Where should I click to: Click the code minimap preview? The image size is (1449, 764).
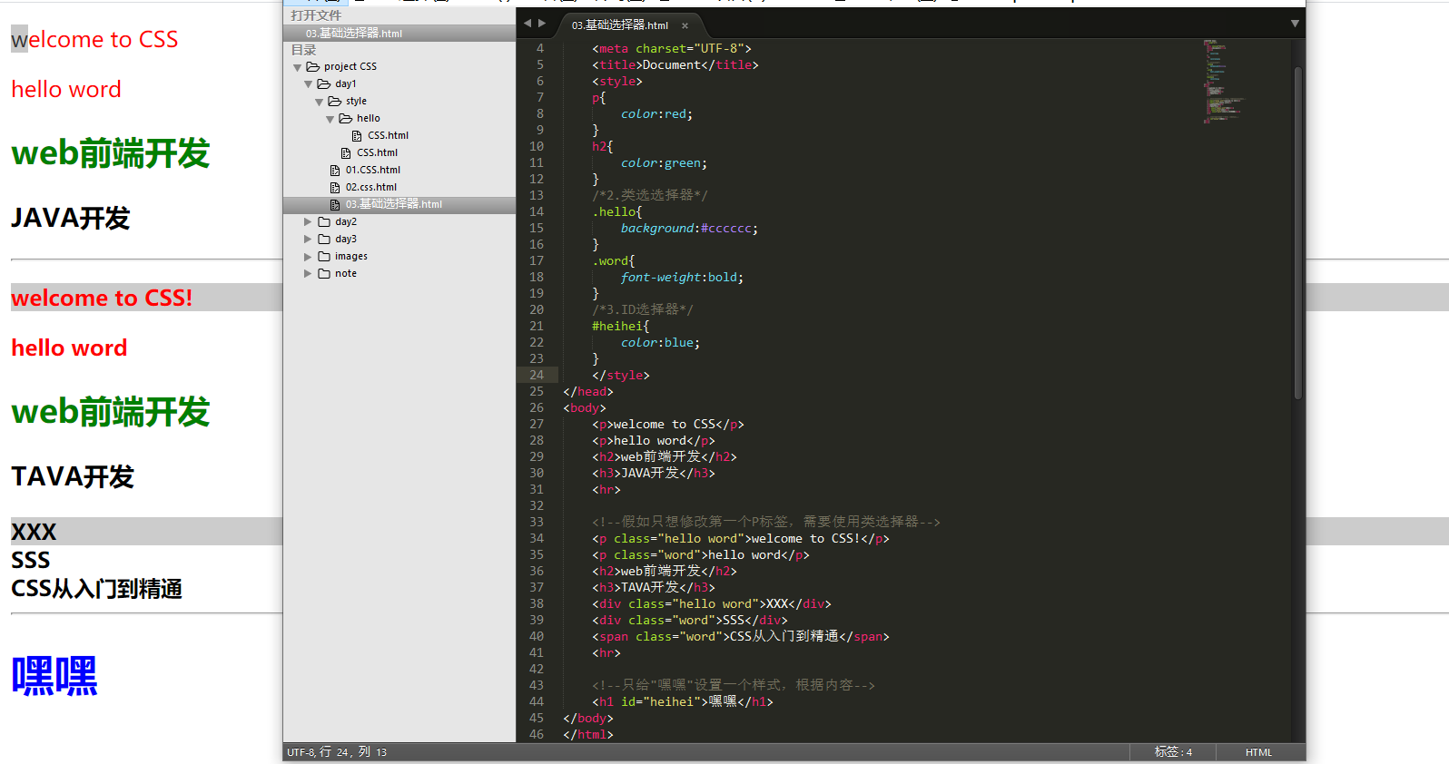pos(1222,82)
